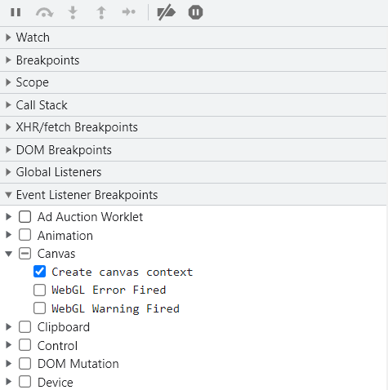Select the Ad Auction Worklet label

(x=90, y=217)
